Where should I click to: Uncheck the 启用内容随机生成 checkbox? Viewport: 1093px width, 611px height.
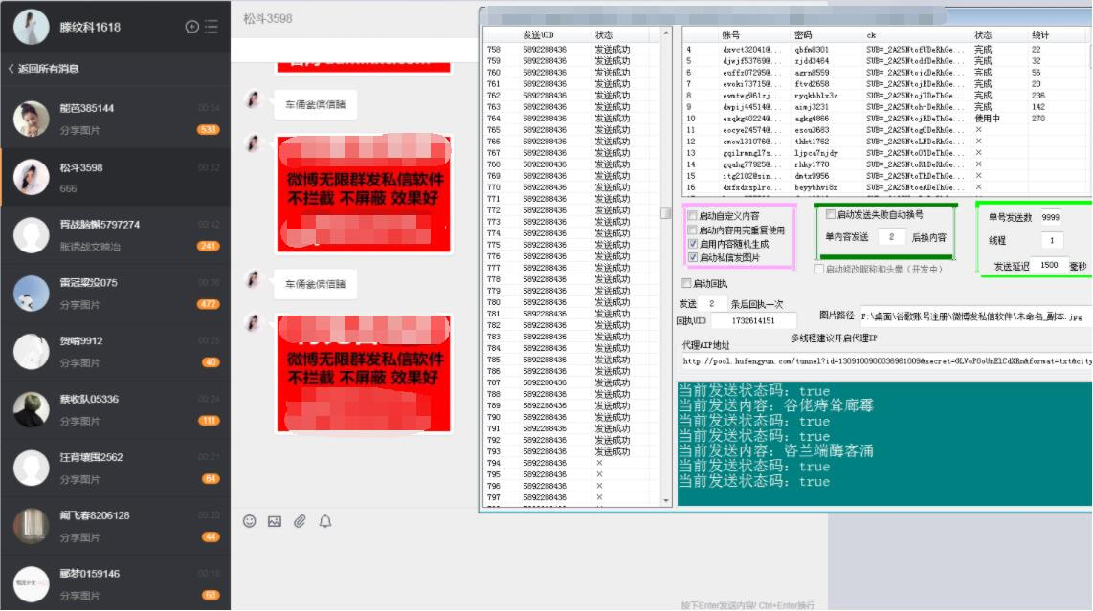click(693, 244)
